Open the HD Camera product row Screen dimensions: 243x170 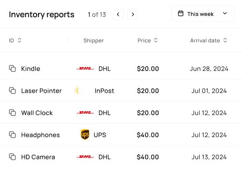point(121,157)
